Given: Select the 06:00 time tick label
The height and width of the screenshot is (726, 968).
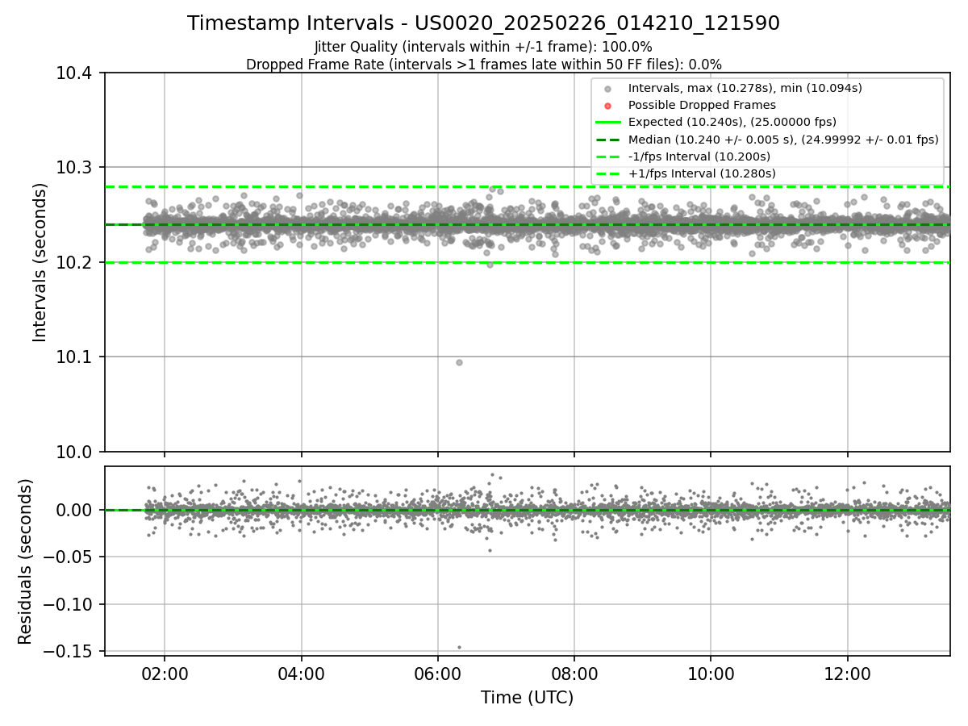Looking at the screenshot, I should [x=437, y=674].
